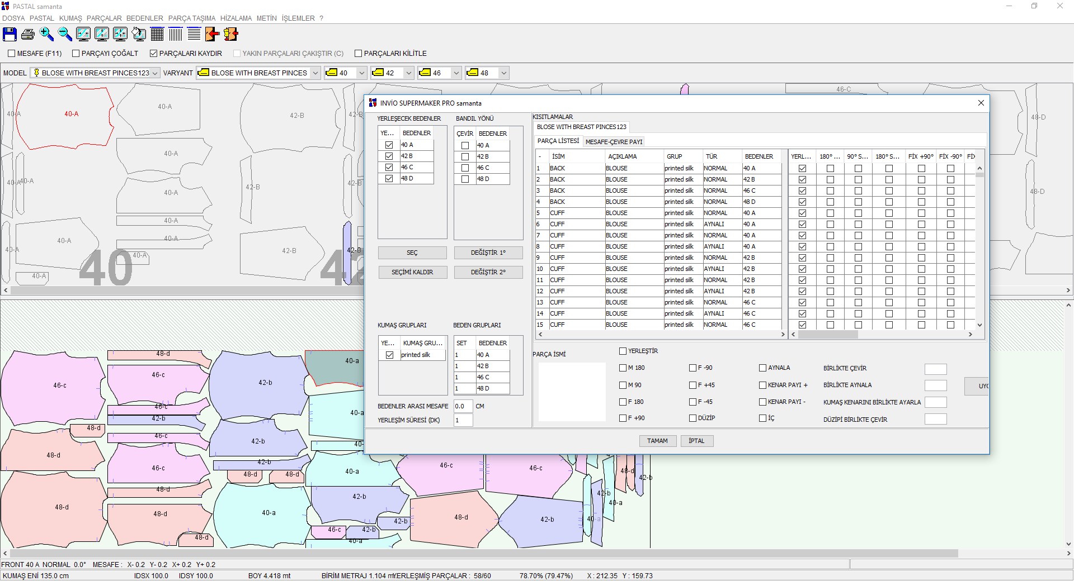Screen dimensions: 1074x581
Task: Switch to MESAFE-ÇEVRE PAYI tab
Action: (614, 142)
